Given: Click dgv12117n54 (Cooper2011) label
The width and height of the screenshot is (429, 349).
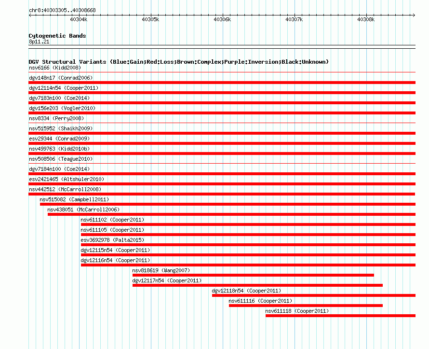Looking at the screenshot, I should click(x=167, y=280).
